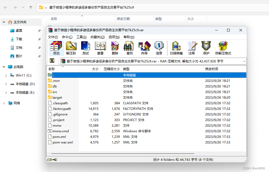Image resolution: width=269 pixels, height=172 pixels.
Task: Click Explorer up-directory arrow
Action: pyautogui.click(x=31, y=7)
